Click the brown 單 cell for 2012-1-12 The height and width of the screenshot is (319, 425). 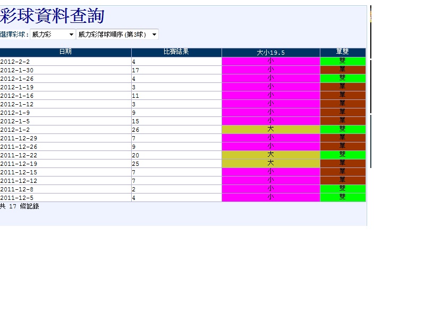click(343, 104)
